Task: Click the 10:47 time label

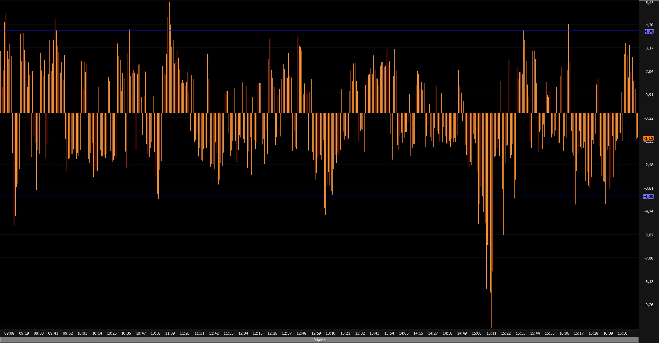Action: (141, 333)
